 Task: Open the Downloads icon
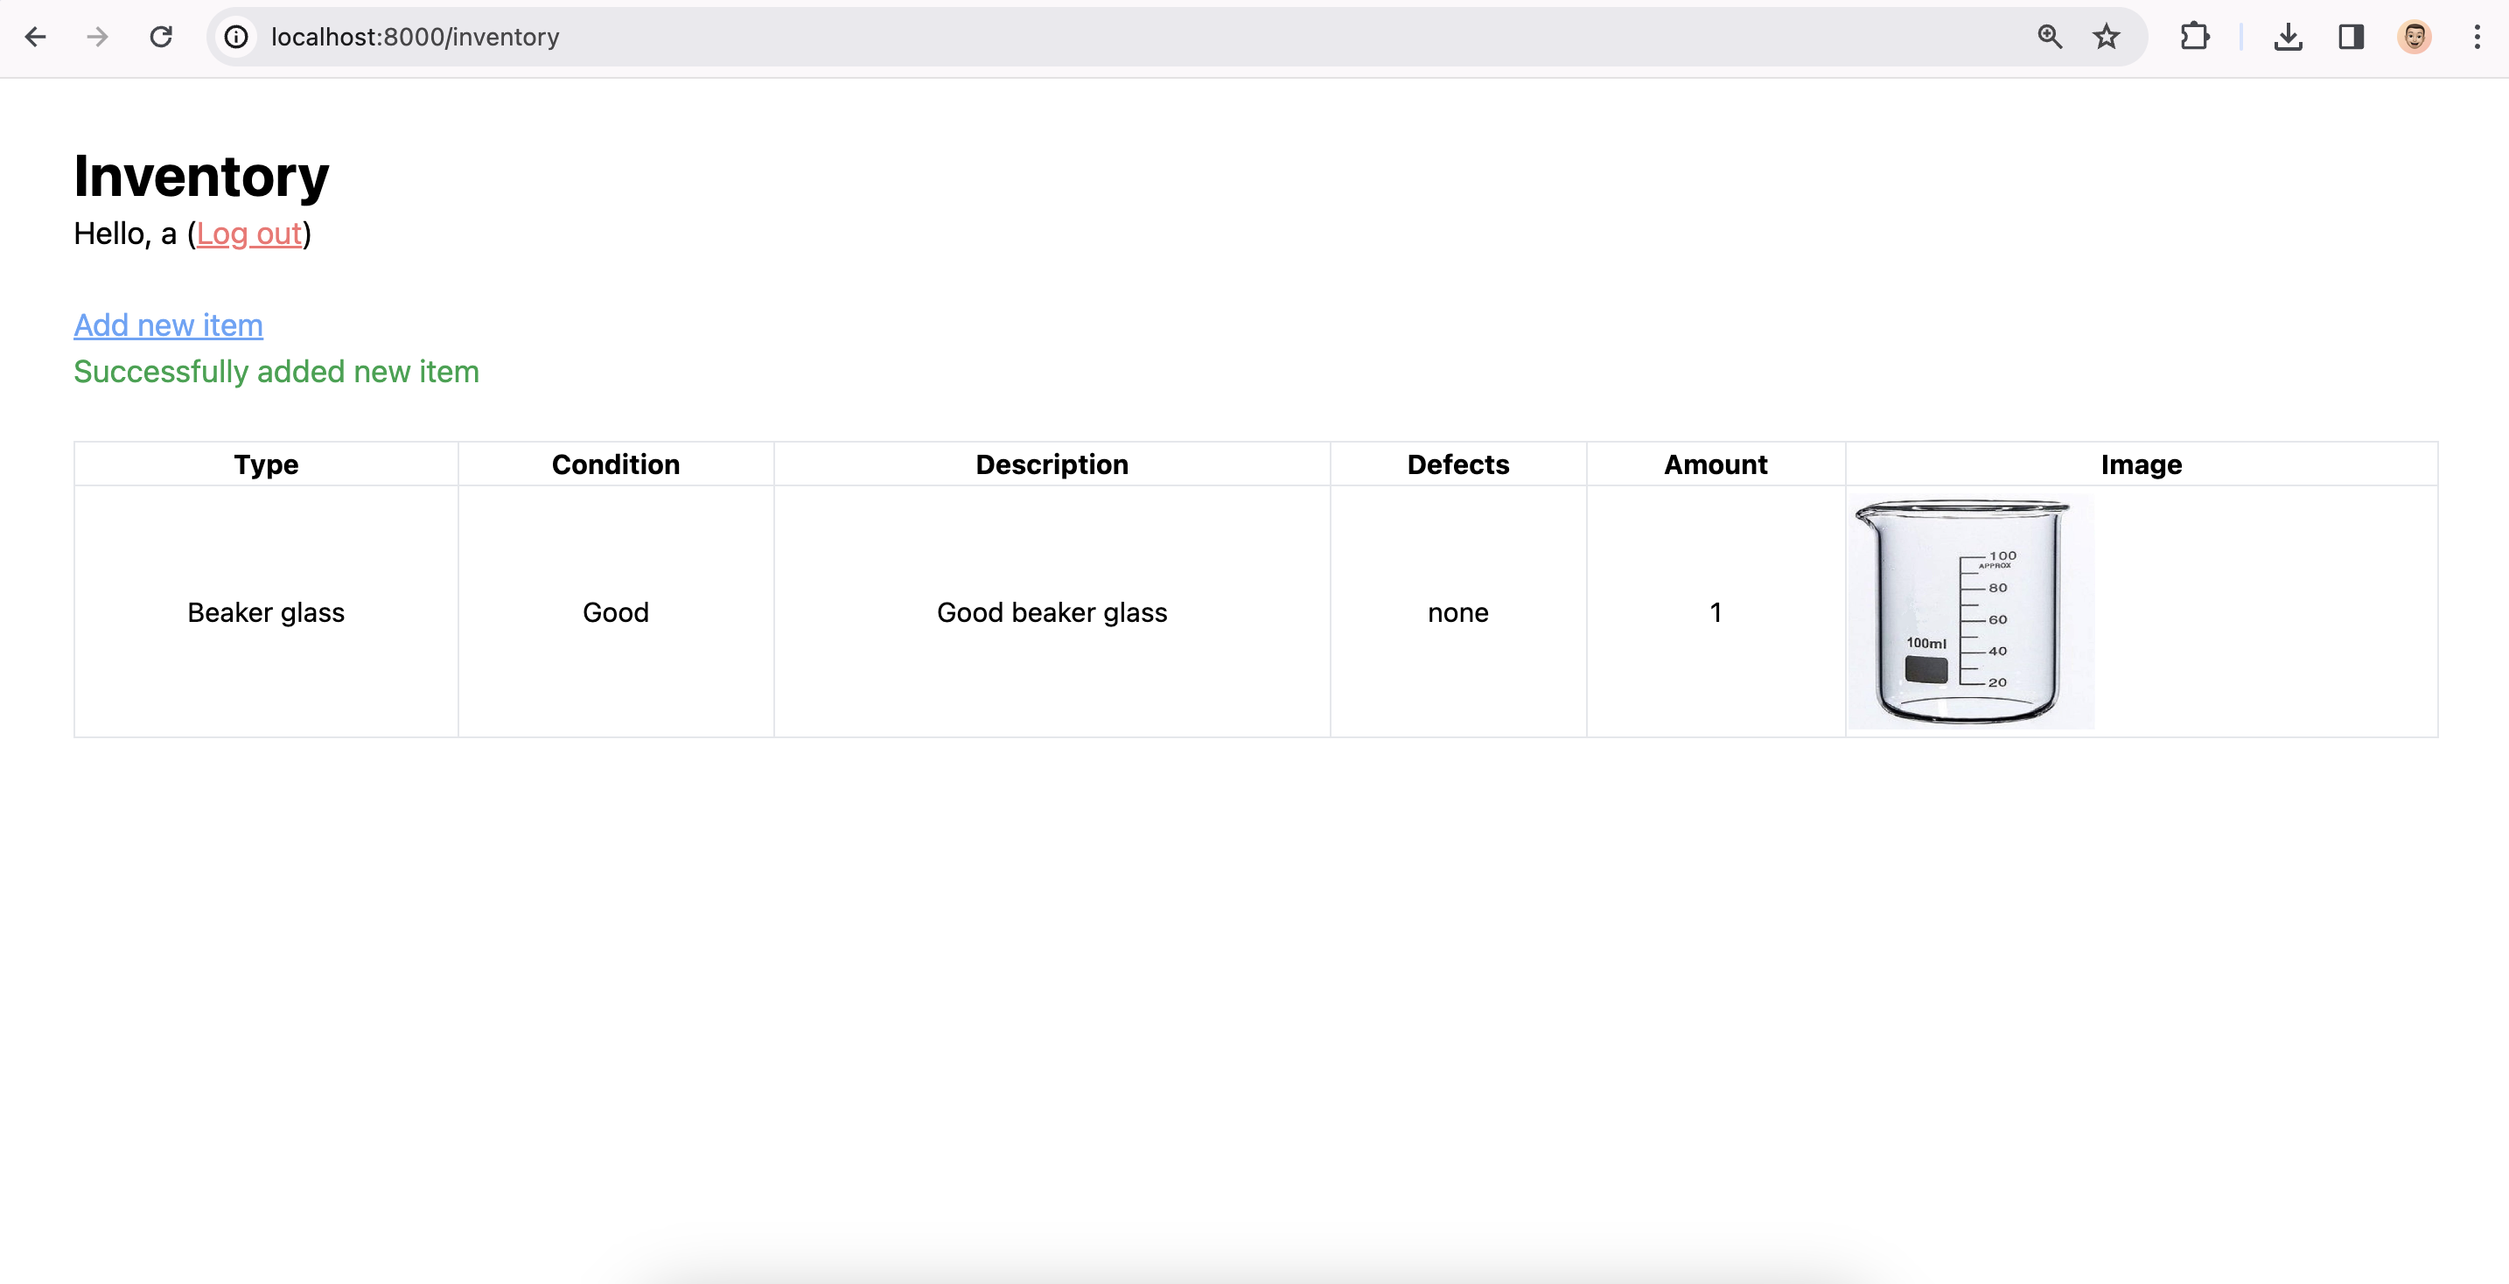tap(2288, 37)
